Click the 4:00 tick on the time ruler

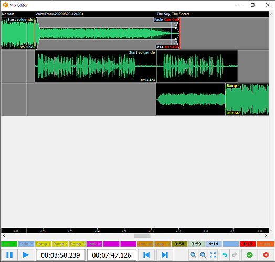[x=43, y=231]
